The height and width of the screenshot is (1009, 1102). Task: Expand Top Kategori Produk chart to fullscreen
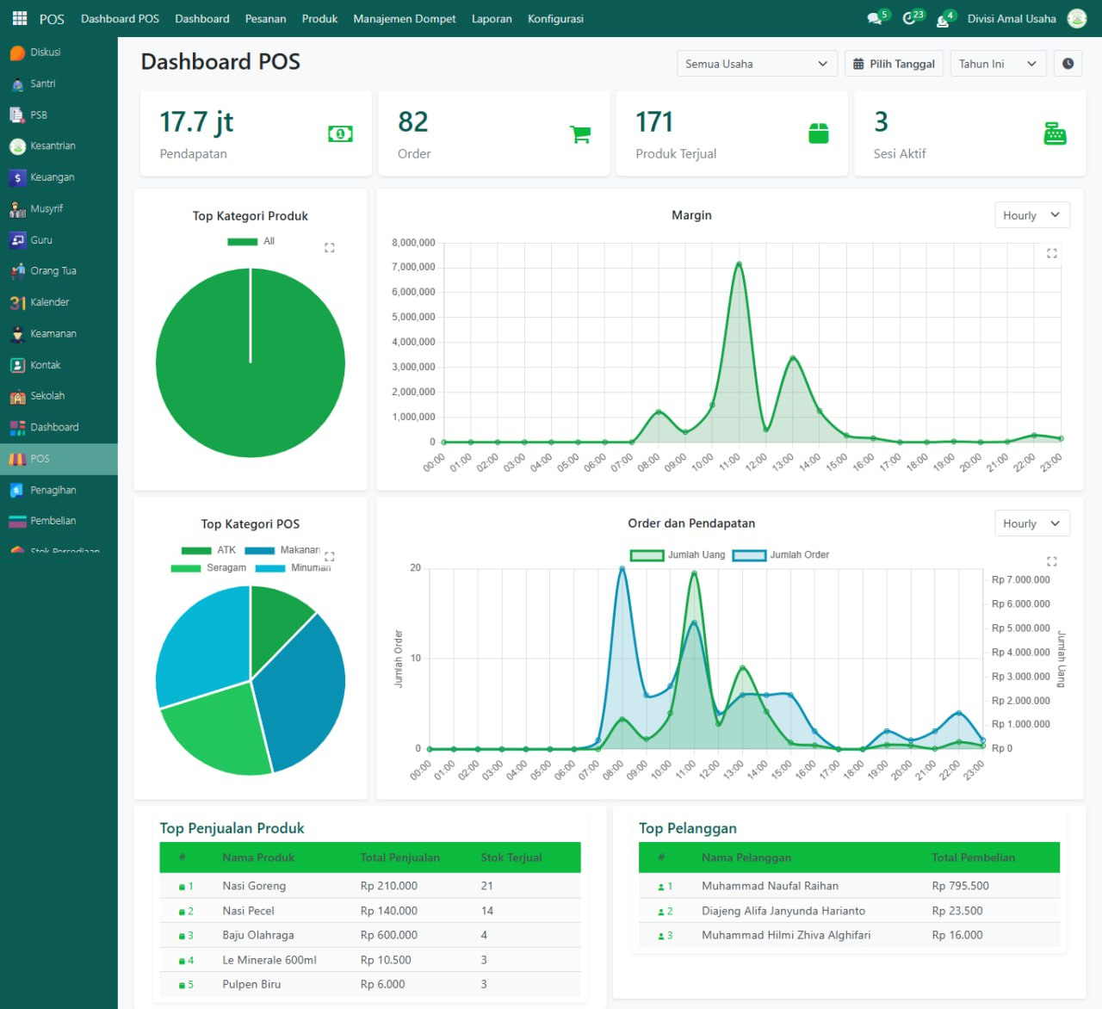[329, 248]
